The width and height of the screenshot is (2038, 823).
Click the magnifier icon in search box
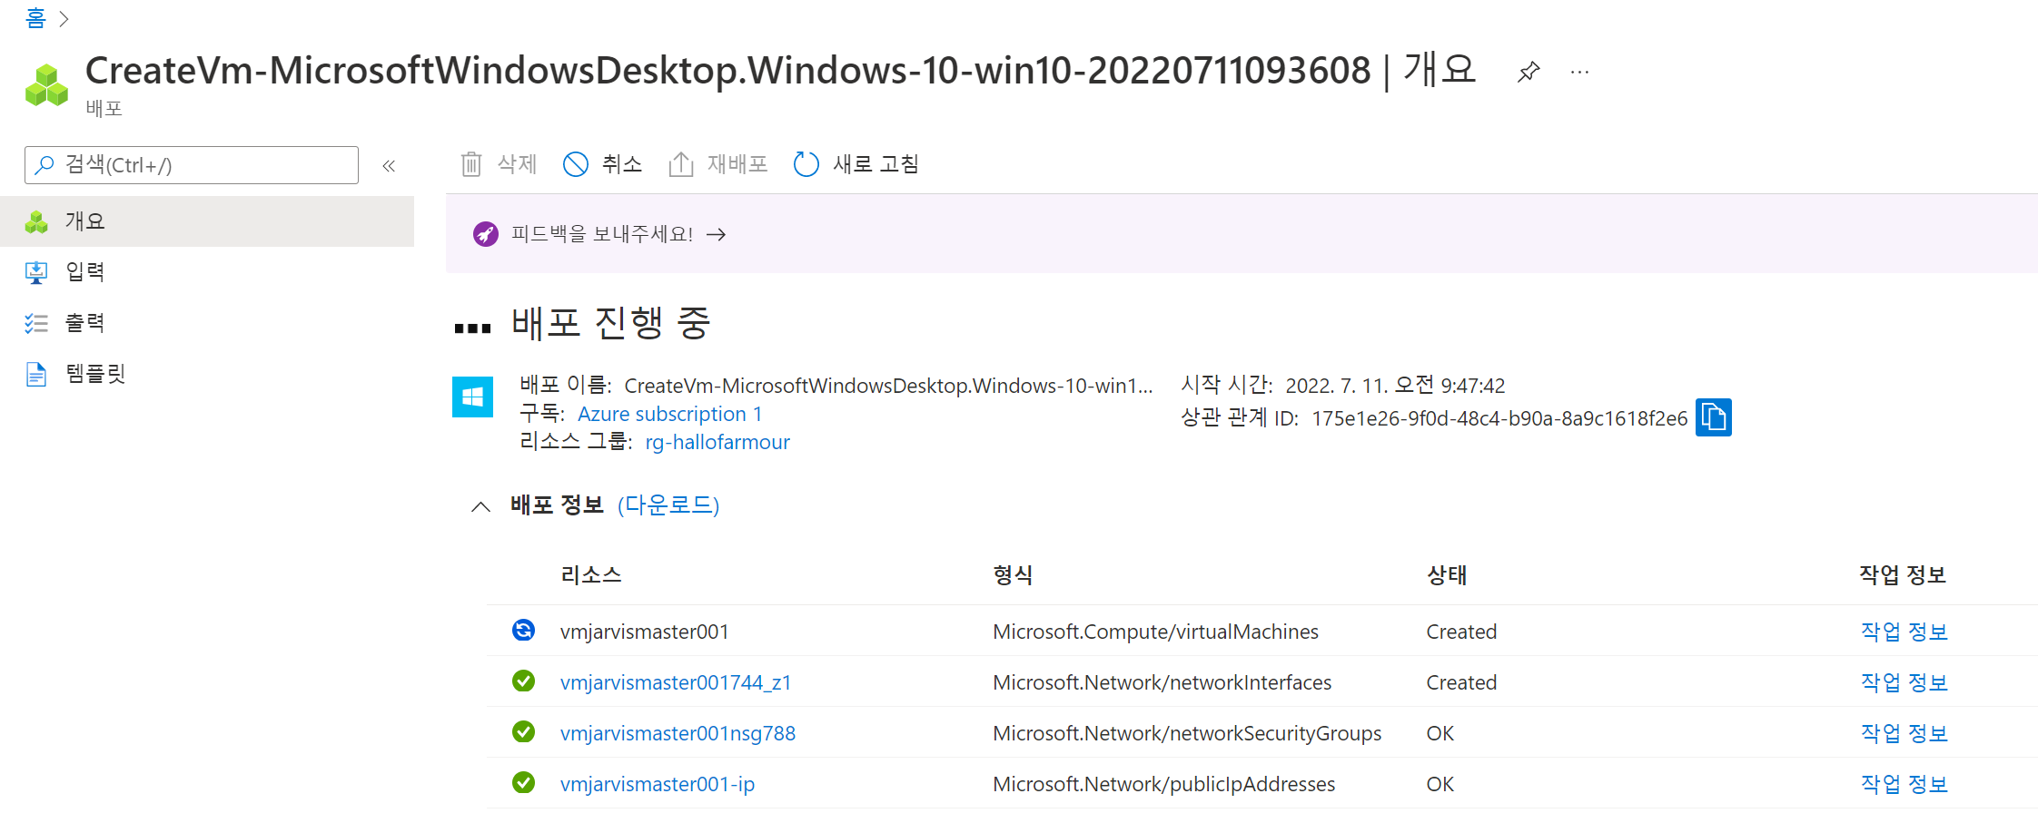[x=44, y=165]
